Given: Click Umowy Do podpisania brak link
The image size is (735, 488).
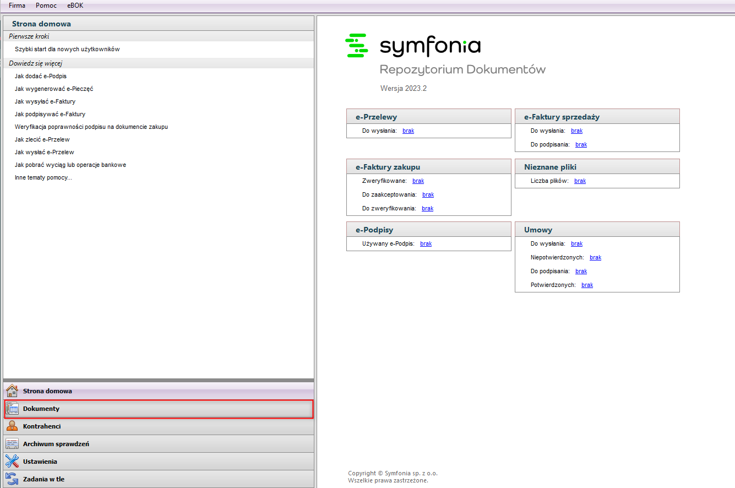Looking at the screenshot, I should 581,271.
